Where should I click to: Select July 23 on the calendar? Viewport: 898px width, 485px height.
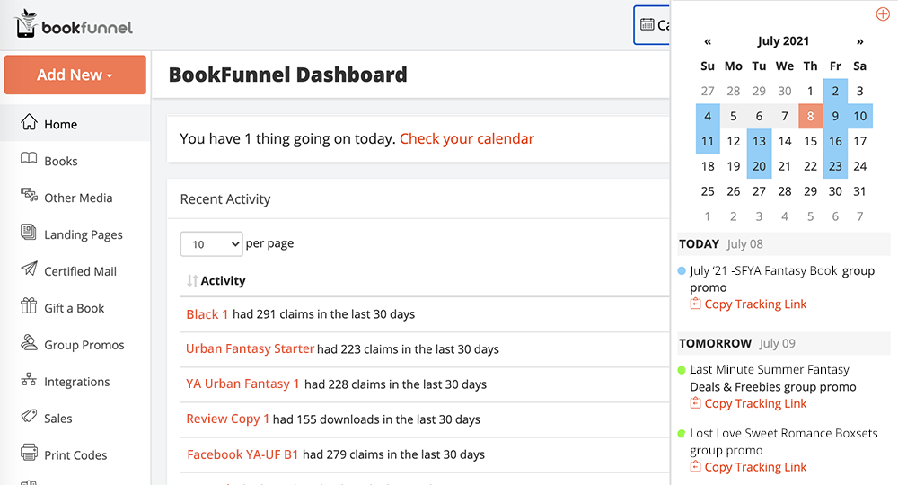pyautogui.click(x=835, y=167)
